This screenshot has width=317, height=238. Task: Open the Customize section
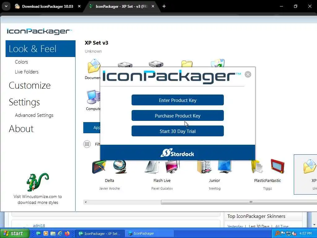pyautogui.click(x=30, y=86)
